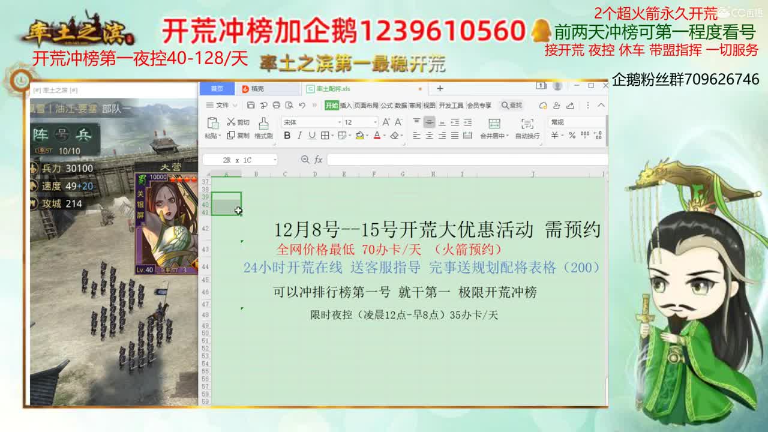Open the 插入 Insert ribbon tab
This screenshot has height=432, width=768.
346,106
